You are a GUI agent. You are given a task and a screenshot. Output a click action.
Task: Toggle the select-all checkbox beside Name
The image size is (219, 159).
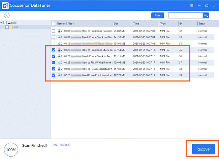pos(53,23)
